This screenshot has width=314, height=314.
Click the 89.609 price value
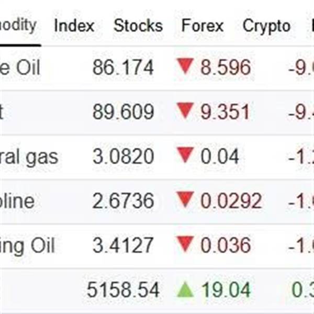coord(123,111)
